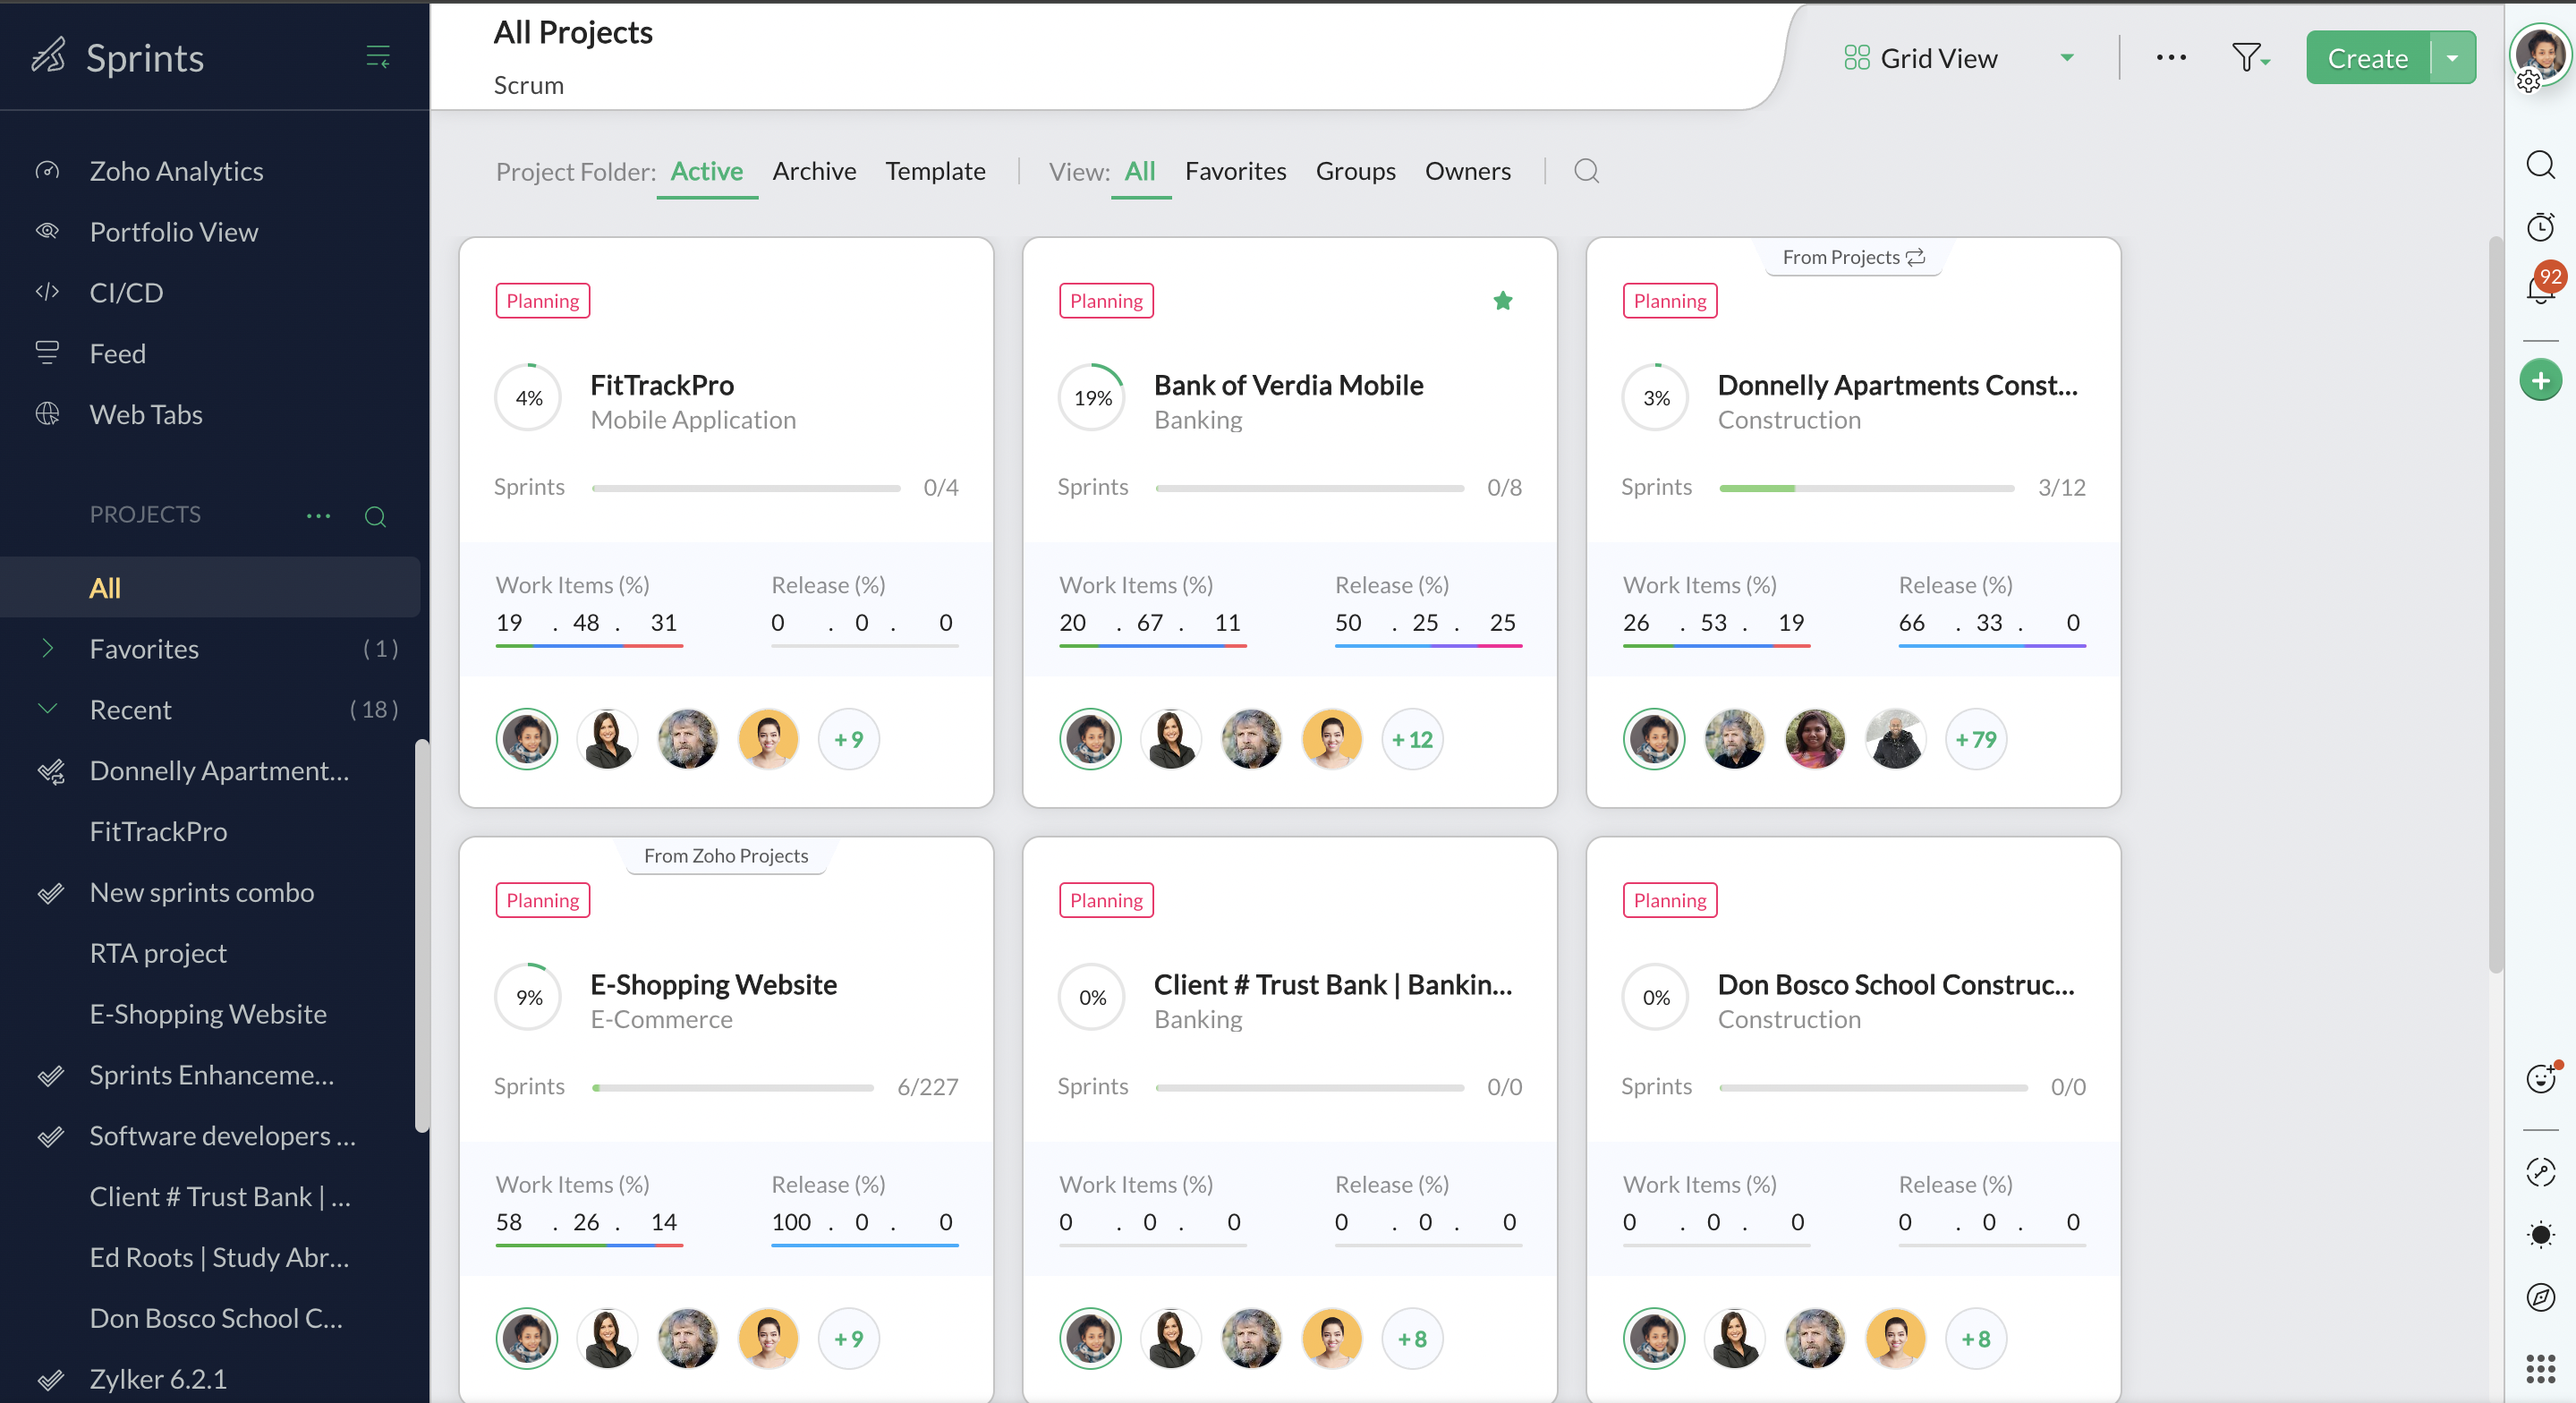Switch to the Archive project folder
Screen dimensions: 2576x1403
(x=813, y=171)
